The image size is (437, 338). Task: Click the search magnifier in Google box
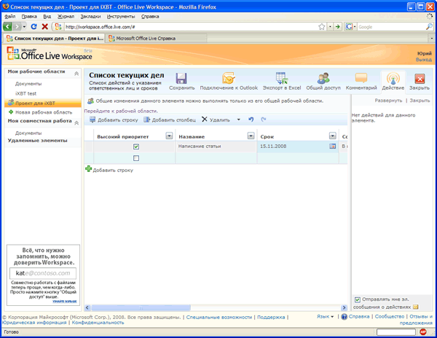[429, 27]
